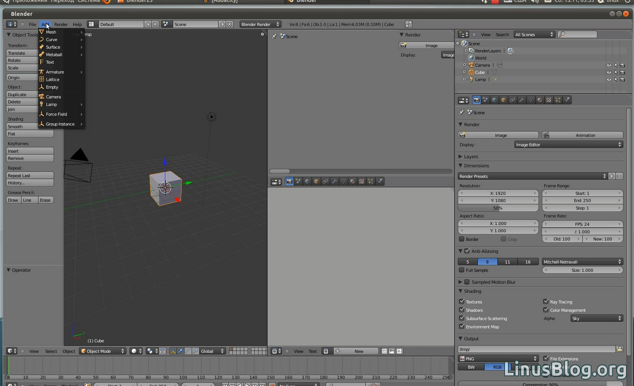This screenshot has height=386, width=634.
Task: Toggle Cube selectability arrow in the outliner
Action: click(616, 72)
